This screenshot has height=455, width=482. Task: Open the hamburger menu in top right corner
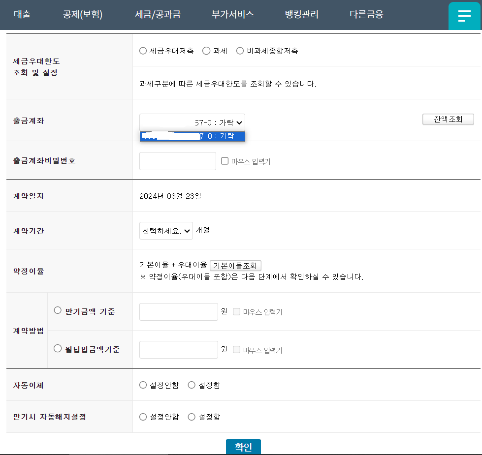(464, 15)
